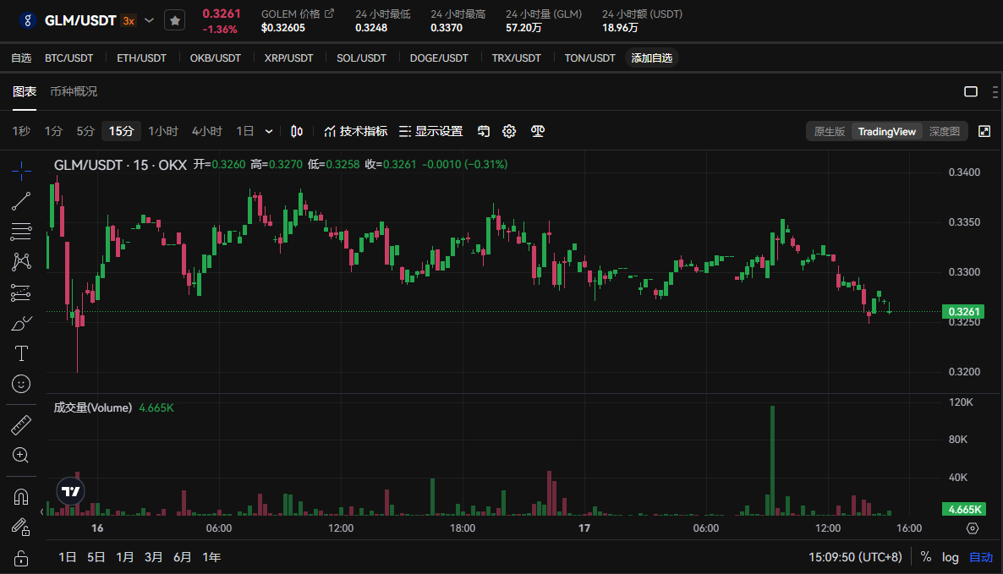
Task: Select the 1小时 time interval
Action: (163, 131)
